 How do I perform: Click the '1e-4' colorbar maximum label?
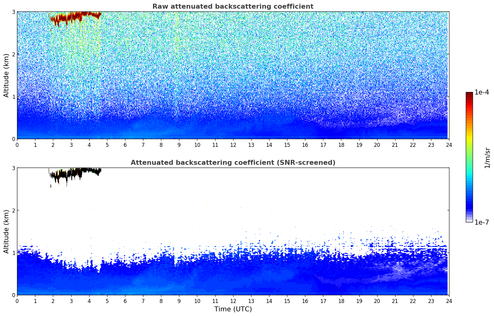[x=482, y=92]
